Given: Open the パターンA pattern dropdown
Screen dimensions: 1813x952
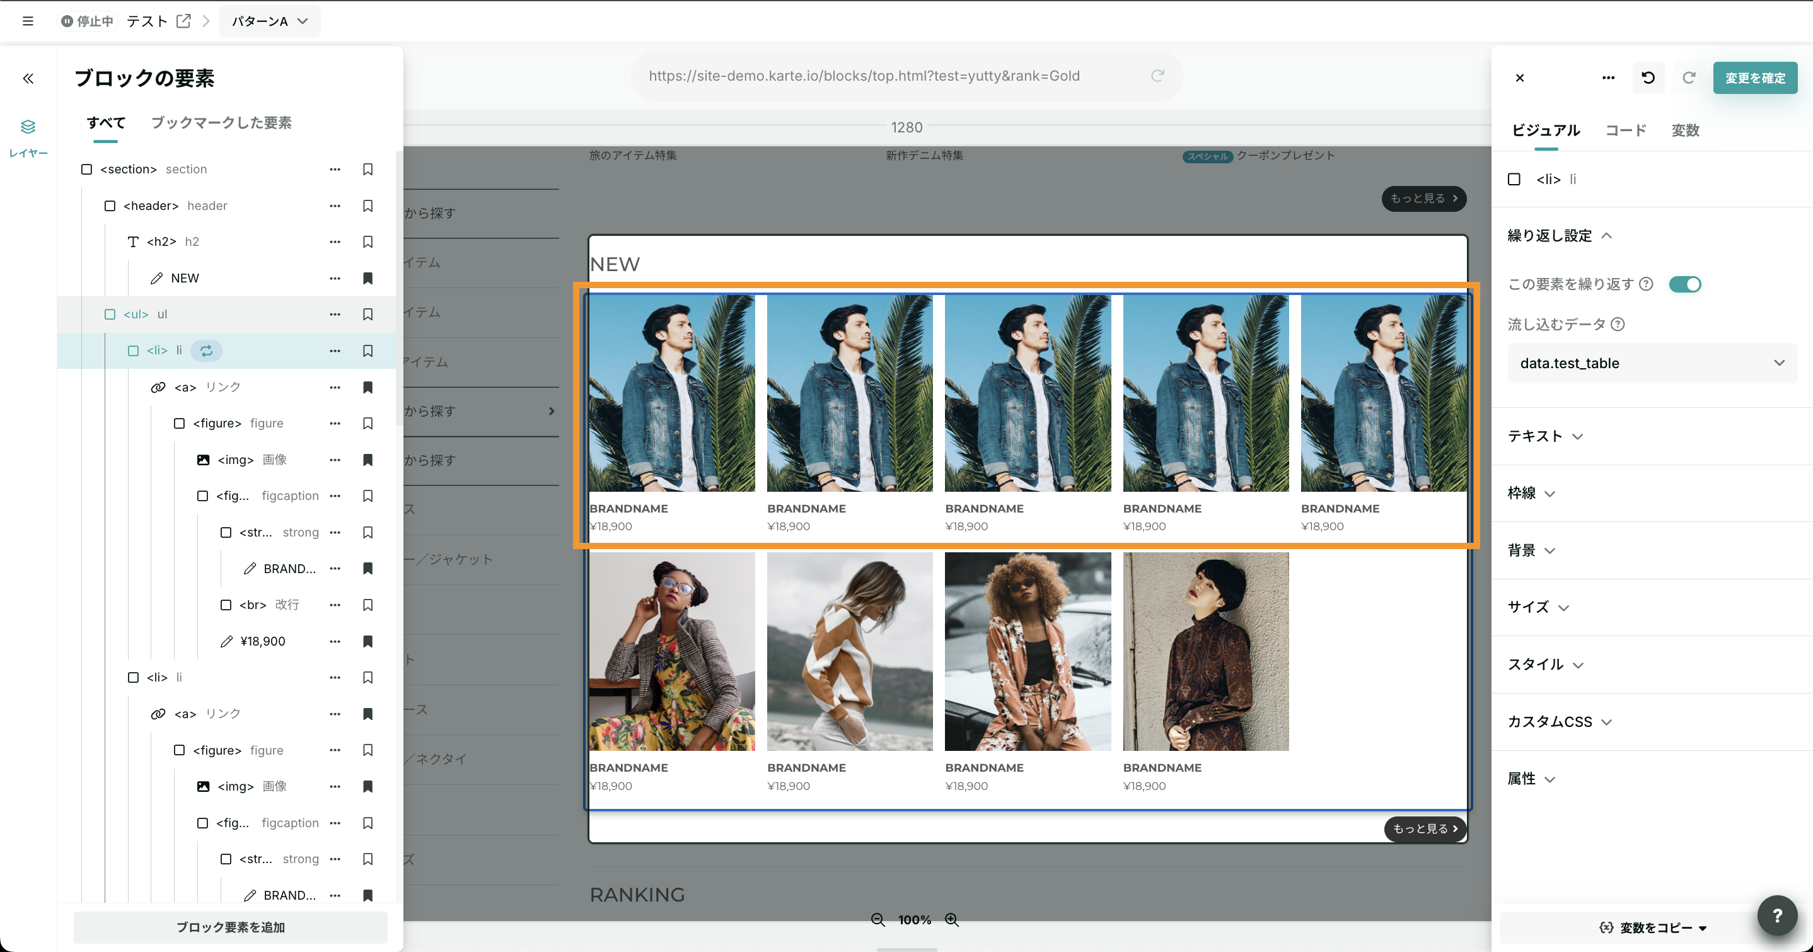Looking at the screenshot, I should (270, 21).
